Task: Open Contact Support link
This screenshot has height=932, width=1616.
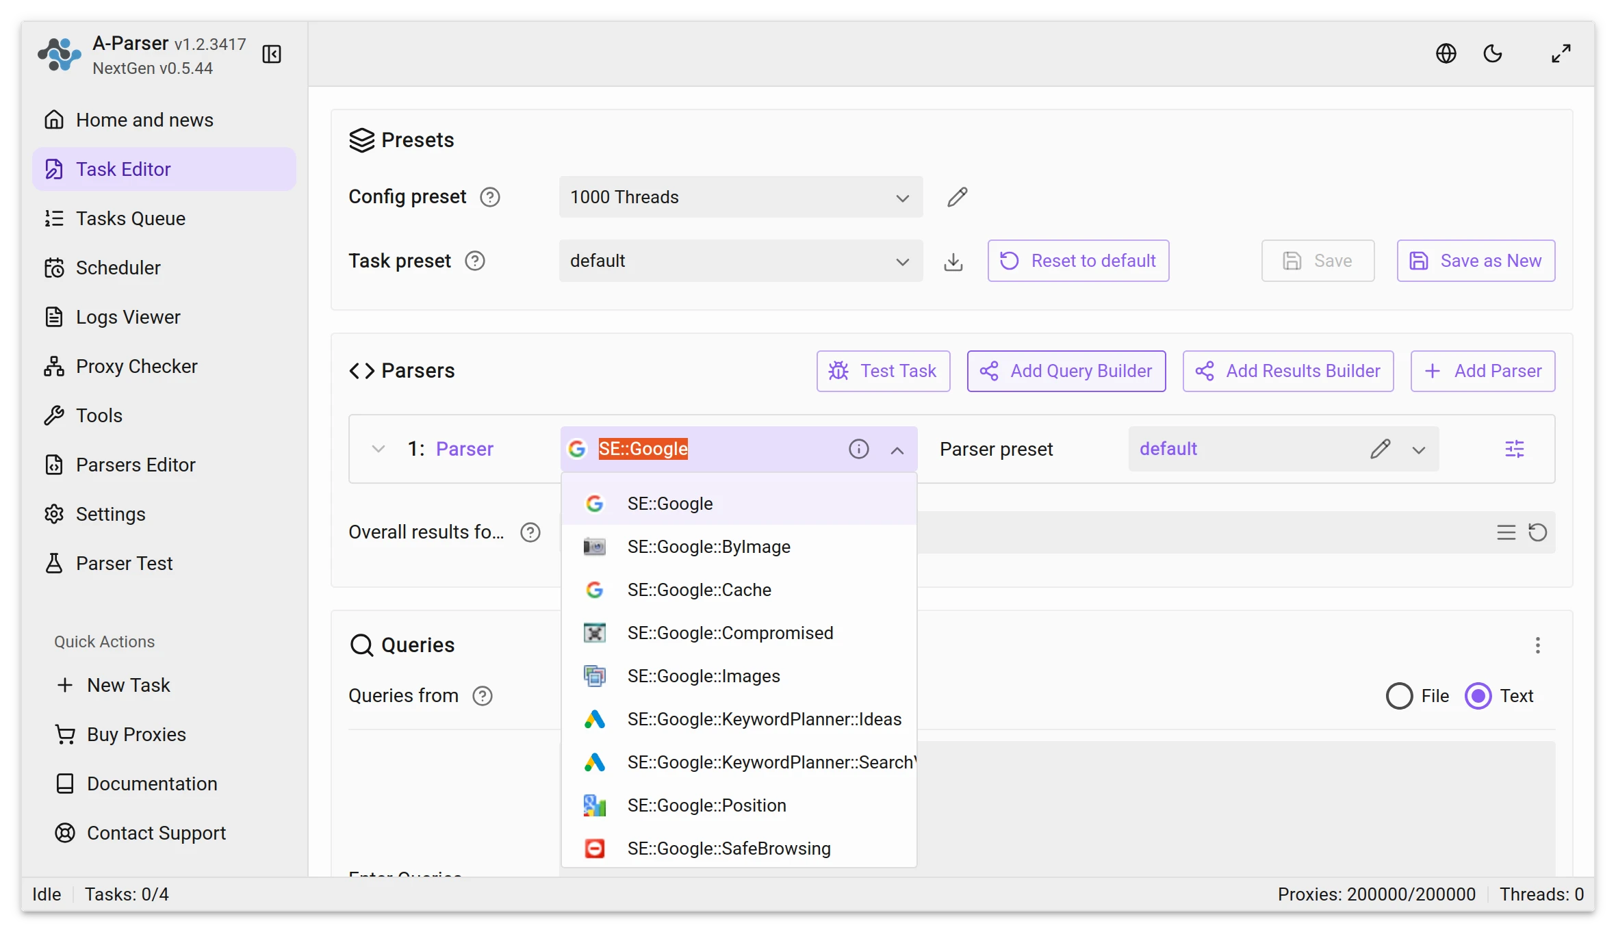Action: pyautogui.click(x=164, y=833)
